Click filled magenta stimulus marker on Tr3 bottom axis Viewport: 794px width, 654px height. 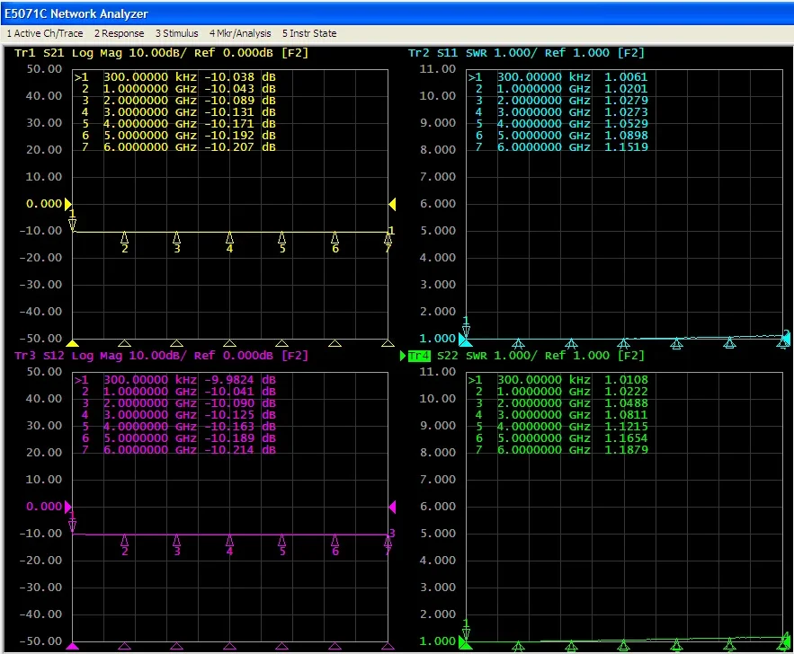[x=73, y=646]
